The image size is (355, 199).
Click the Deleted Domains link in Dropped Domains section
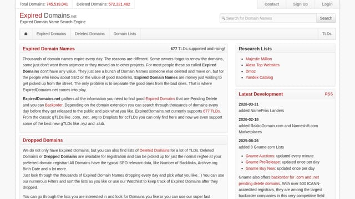click(154, 150)
